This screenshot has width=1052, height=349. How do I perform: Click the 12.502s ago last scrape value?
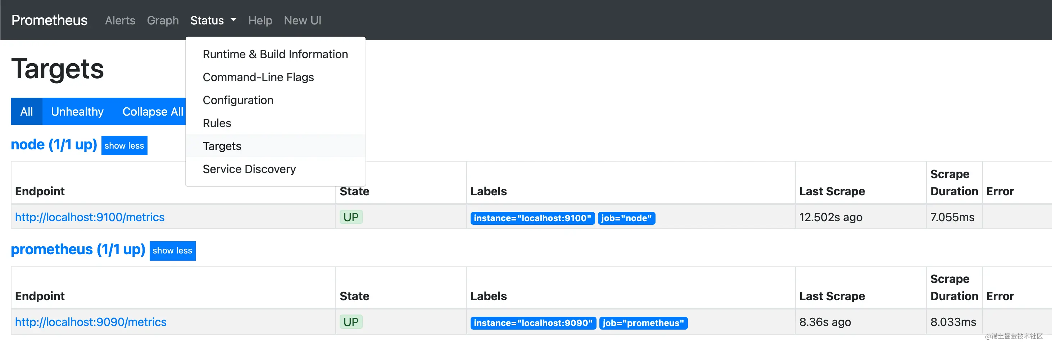coord(831,217)
